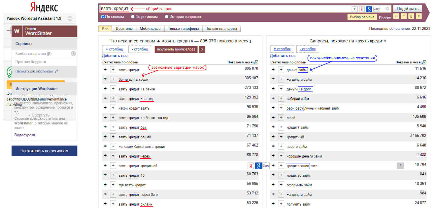Switch to the Мобильные tab
This screenshot has height=211, width=433.
tap(150, 29)
